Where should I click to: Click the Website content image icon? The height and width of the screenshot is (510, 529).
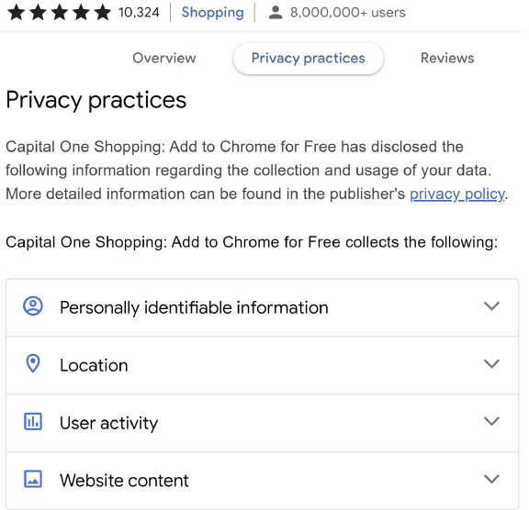click(33, 479)
